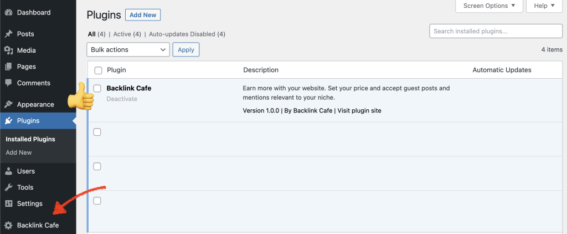Focus the Search installed plugins field
Image resolution: width=567 pixels, height=234 pixels.
click(496, 31)
